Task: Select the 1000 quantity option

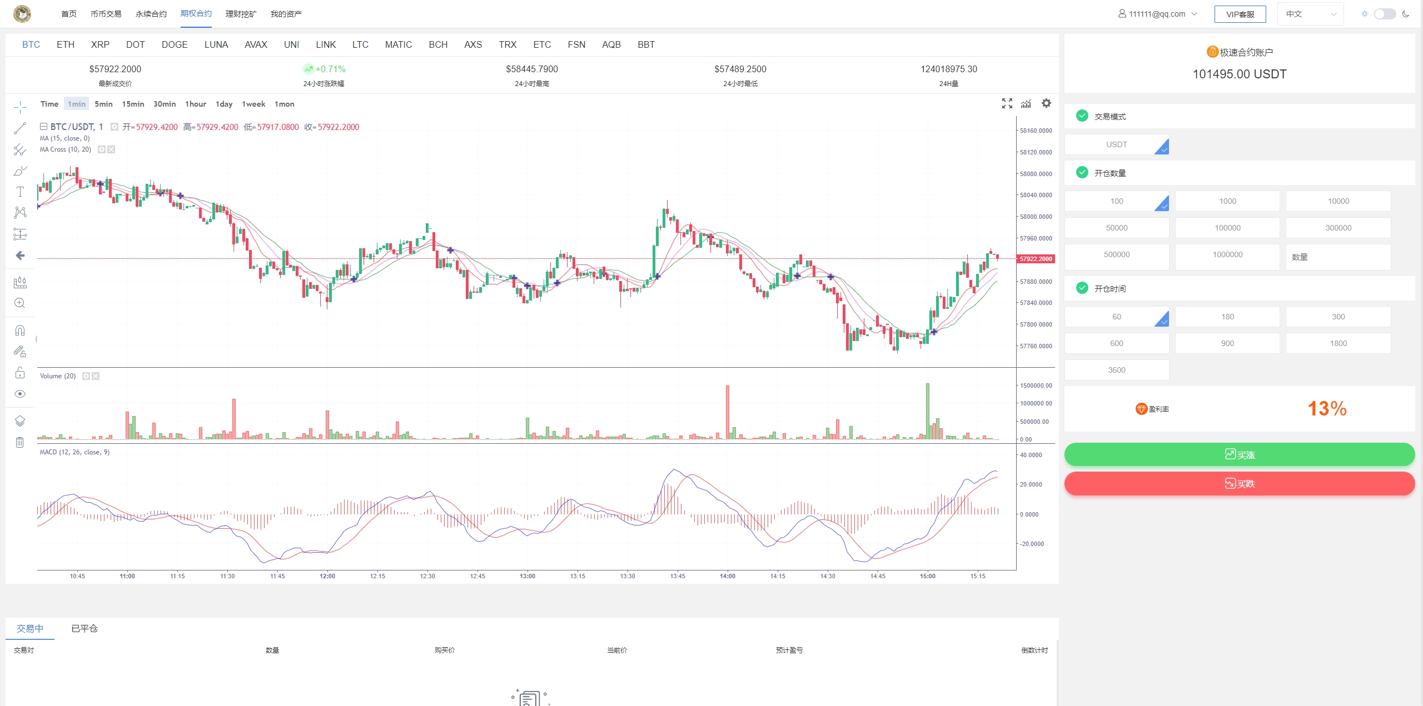Action: [x=1227, y=201]
